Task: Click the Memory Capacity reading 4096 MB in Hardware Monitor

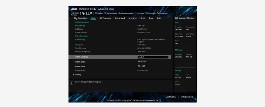Action: click(x=189, y=57)
